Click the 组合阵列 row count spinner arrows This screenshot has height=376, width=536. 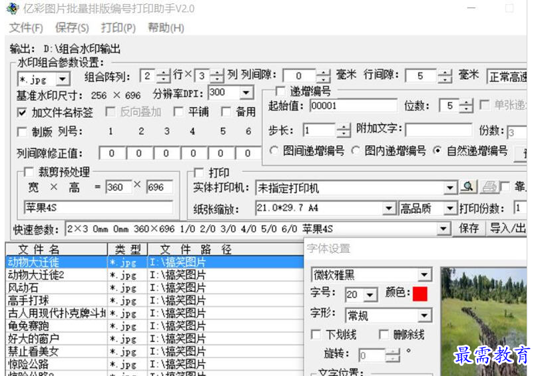(x=163, y=76)
